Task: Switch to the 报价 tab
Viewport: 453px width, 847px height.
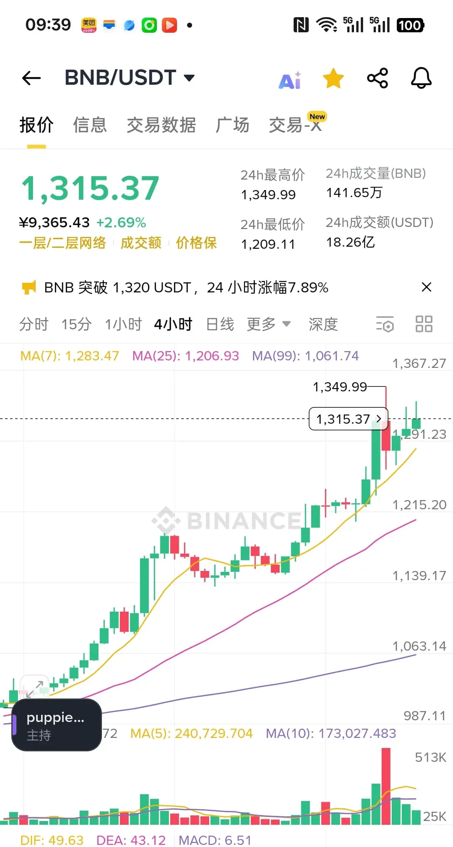Action: [x=36, y=125]
